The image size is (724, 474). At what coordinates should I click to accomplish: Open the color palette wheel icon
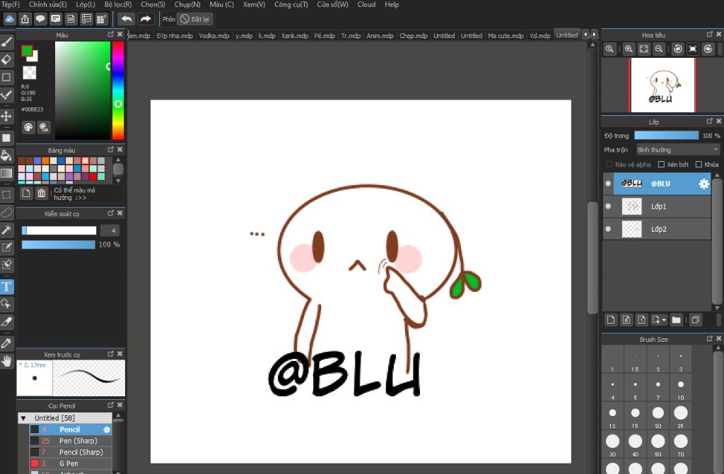click(28, 127)
